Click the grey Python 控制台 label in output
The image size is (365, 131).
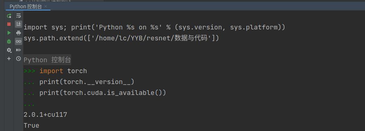point(47,60)
